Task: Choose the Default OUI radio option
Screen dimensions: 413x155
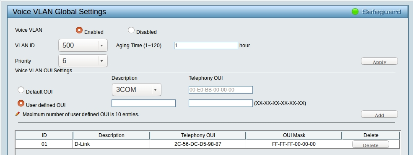Action: 21,90
